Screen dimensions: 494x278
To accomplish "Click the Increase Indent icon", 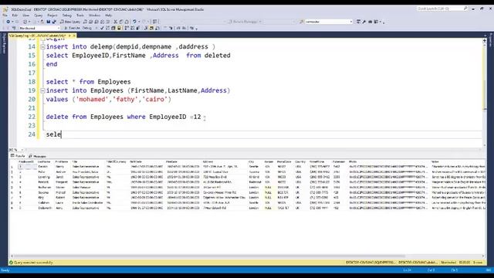I will pos(184,28).
